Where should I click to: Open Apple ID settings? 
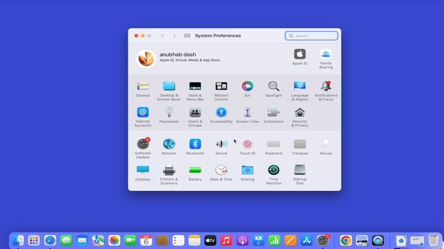(300, 57)
